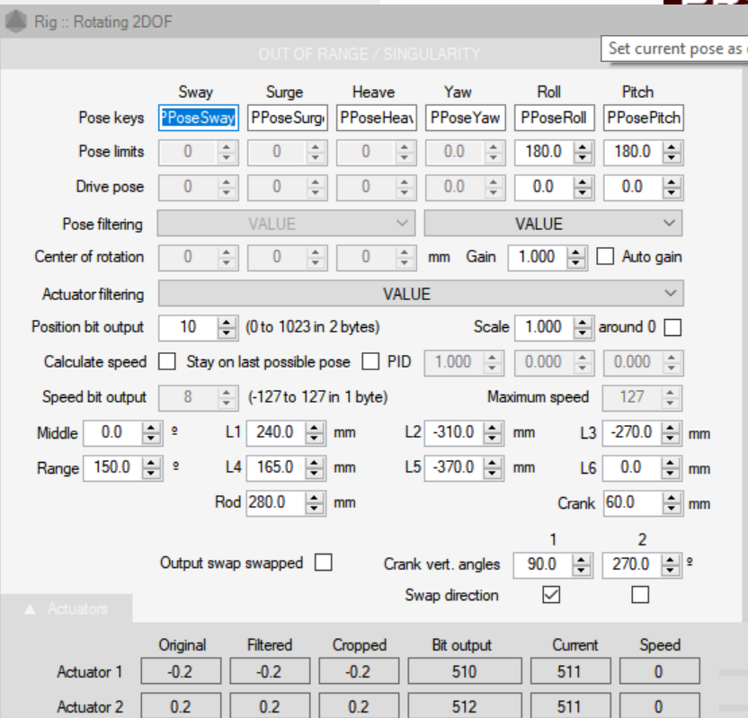This screenshot has width=748, height=718.
Task: Toggle the Calculate speed checkbox
Action: (x=166, y=362)
